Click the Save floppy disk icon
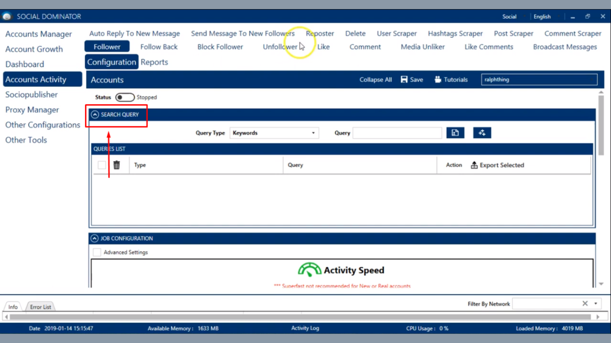Viewport: 611px width, 343px height. pos(404,79)
